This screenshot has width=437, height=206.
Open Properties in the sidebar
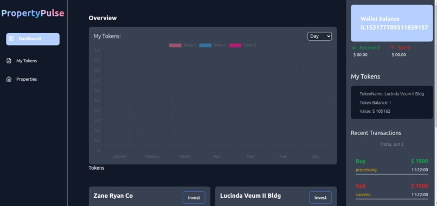click(x=27, y=79)
